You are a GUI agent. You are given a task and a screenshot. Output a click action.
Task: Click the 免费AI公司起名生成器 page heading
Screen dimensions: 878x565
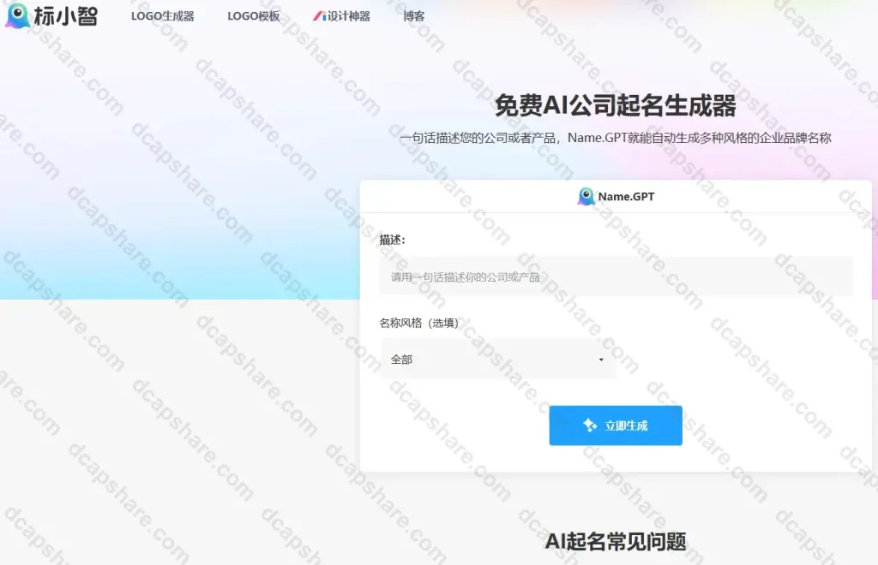coord(616,106)
